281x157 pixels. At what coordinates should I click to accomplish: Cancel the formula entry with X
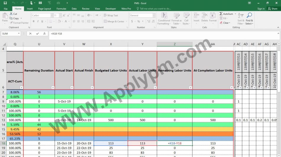pos(30,34)
